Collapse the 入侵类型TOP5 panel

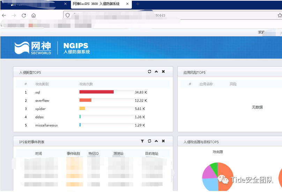tap(156, 72)
